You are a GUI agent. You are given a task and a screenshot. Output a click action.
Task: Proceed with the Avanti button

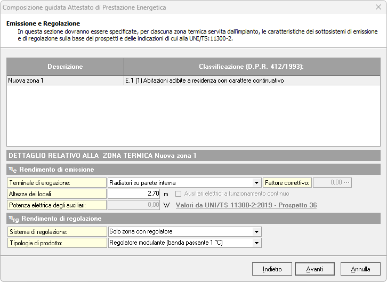pos(315,269)
